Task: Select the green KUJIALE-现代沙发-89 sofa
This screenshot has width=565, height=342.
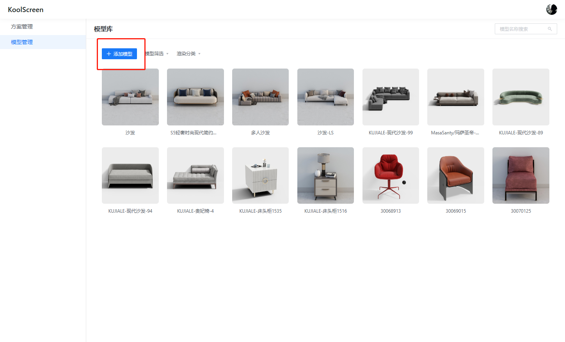Action: pos(521,97)
